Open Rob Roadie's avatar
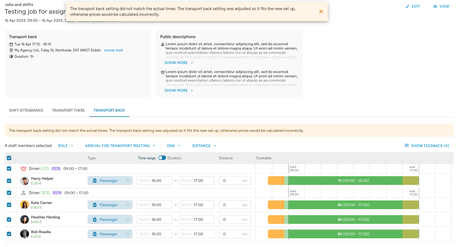This screenshot has height=247, width=456. coord(25,234)
